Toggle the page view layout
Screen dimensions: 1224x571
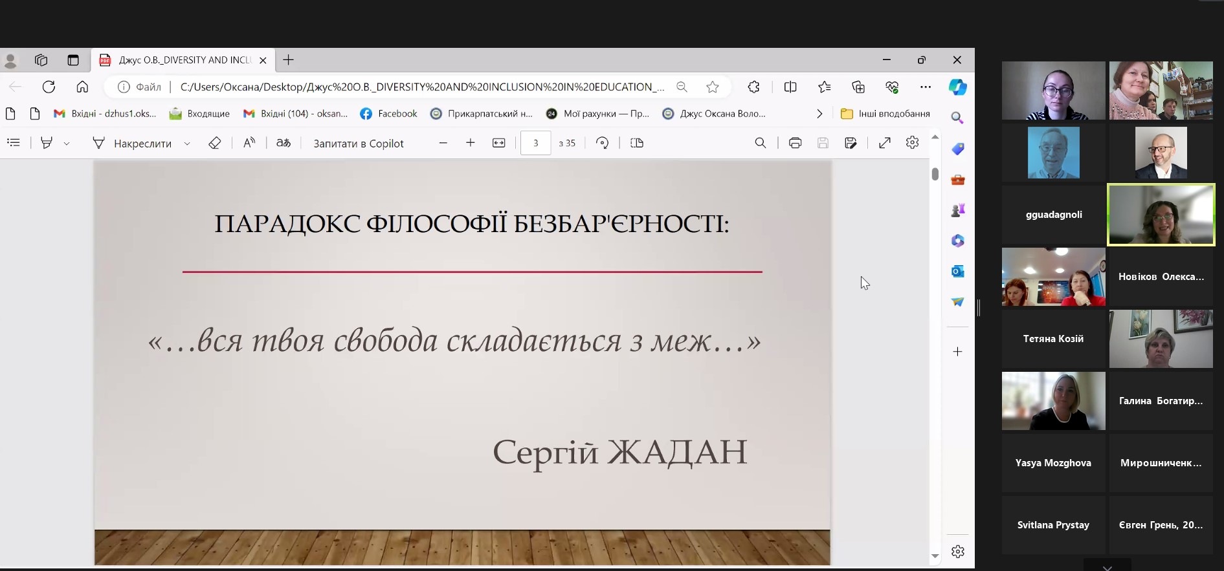point(637,143)
